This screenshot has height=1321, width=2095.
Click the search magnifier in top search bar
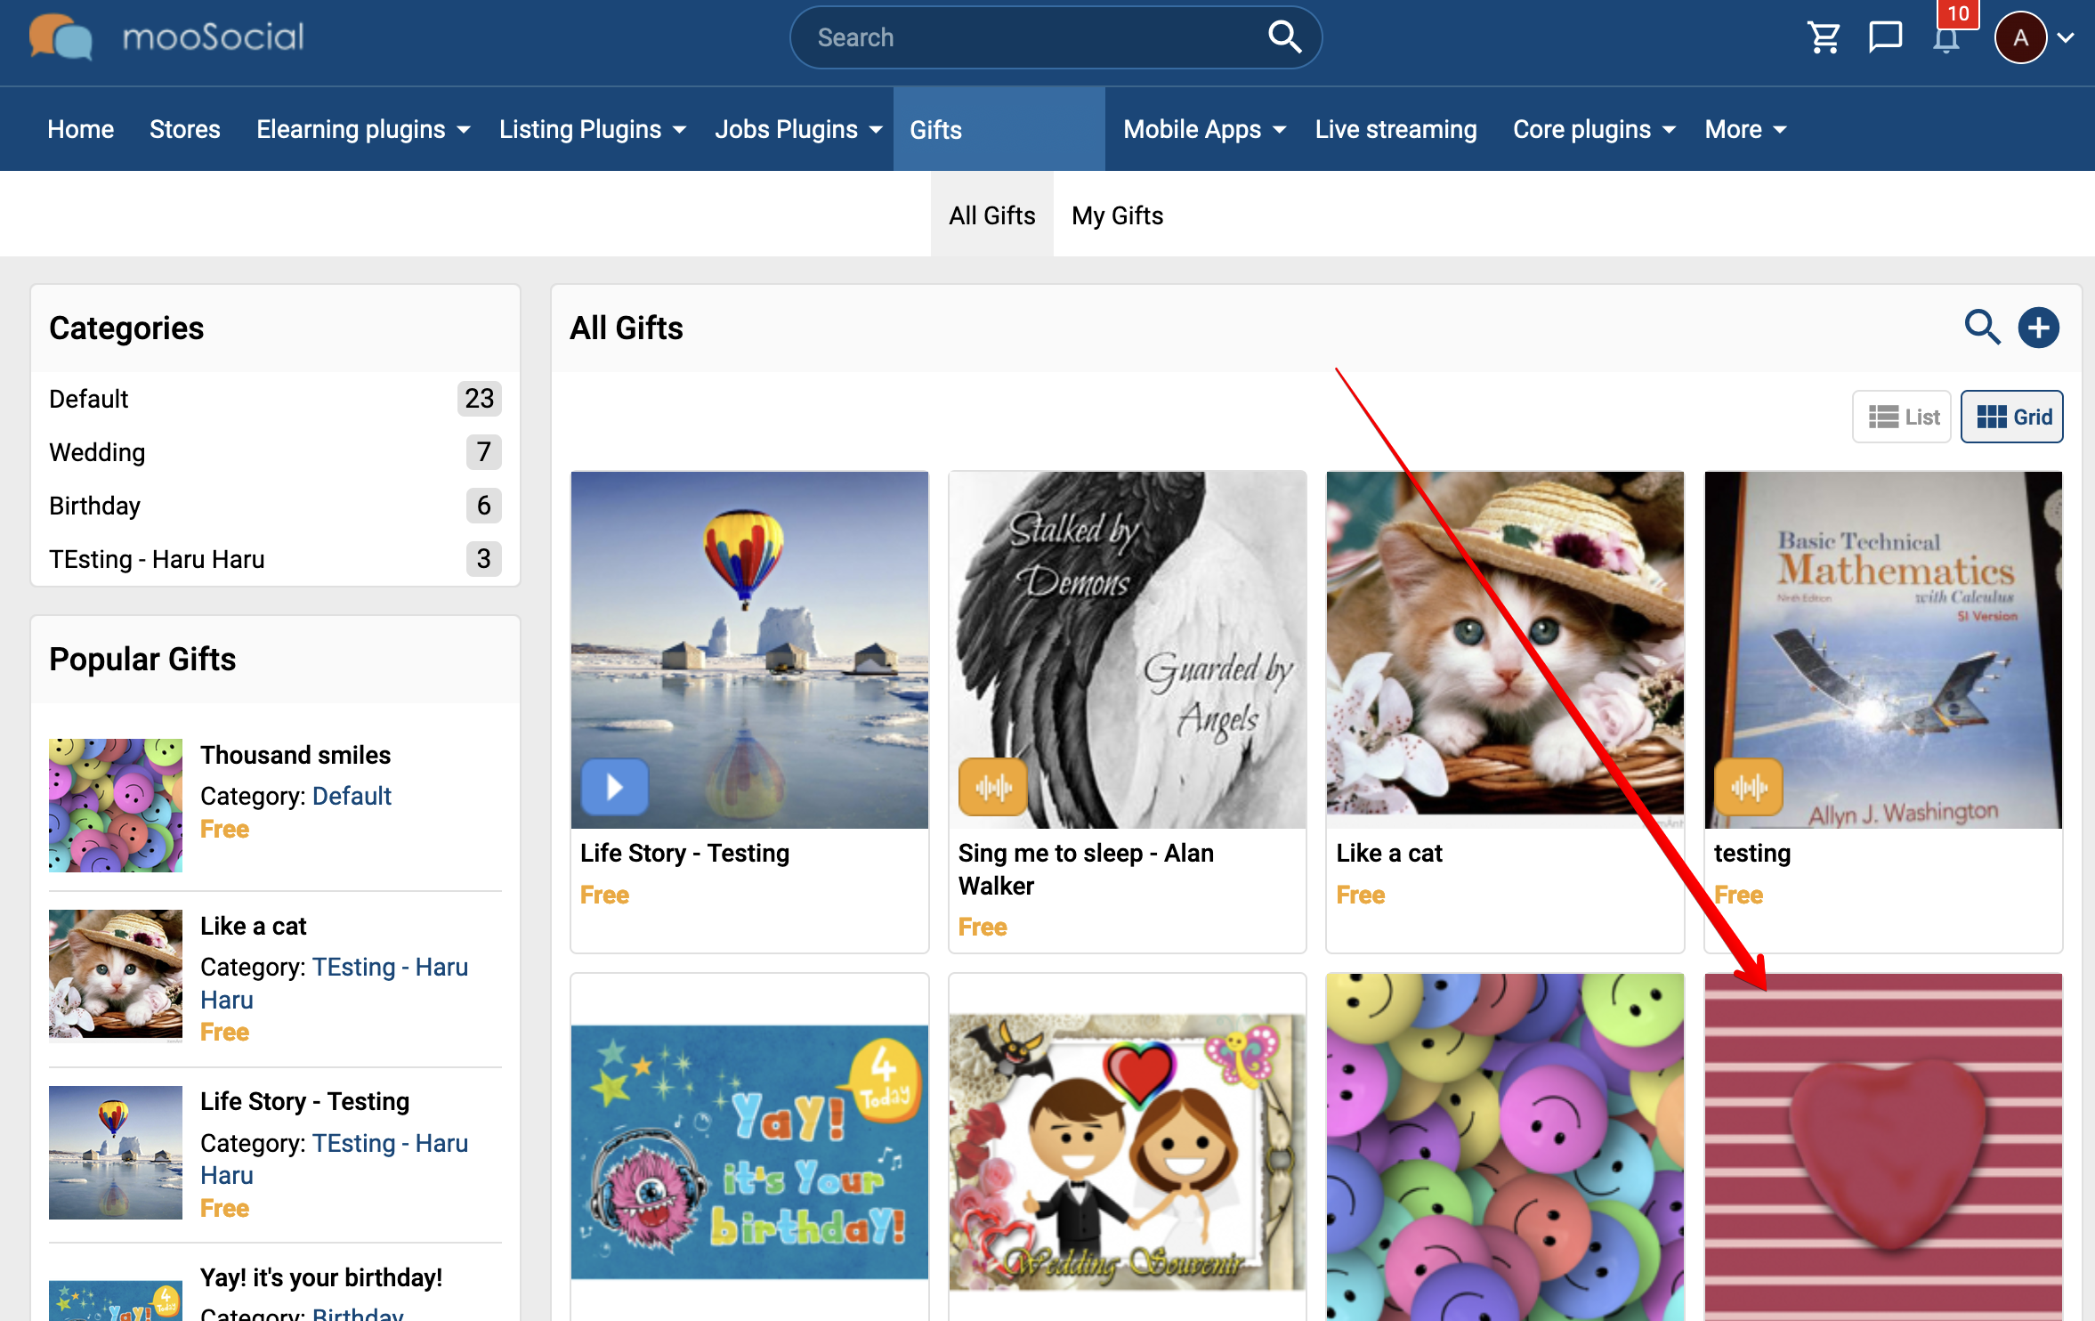(x=1283, y=37)
